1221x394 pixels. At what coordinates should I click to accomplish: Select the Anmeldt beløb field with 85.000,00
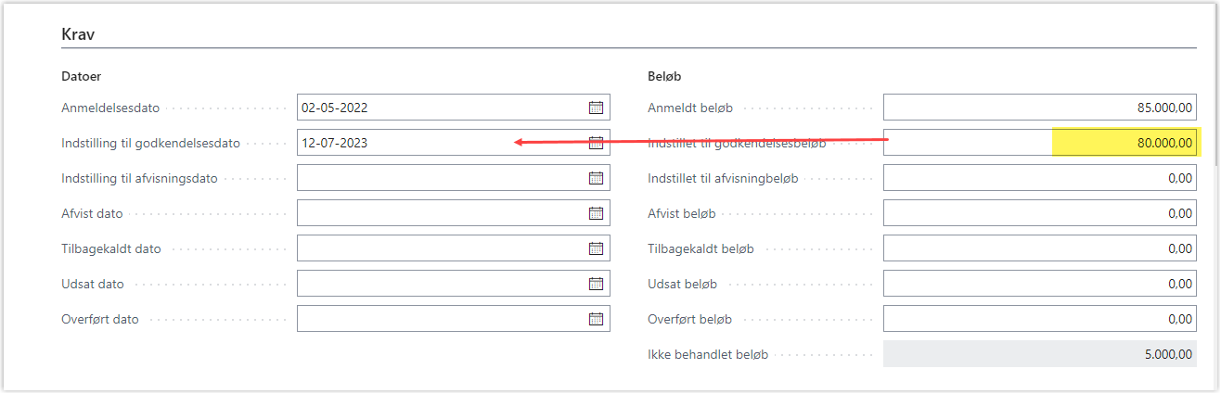point(1040,108)
